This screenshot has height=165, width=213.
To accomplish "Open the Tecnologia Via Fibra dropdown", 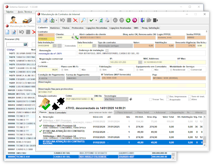I will pyautogui.click(x=126, y=99).
